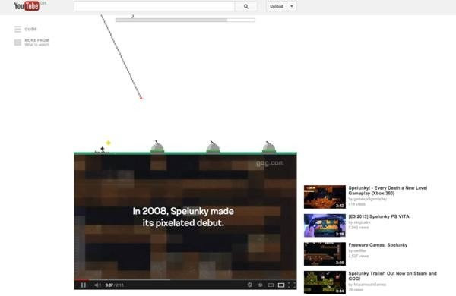
Task: Open the Guide hamburger menu
Action: [x=17, y=29]
